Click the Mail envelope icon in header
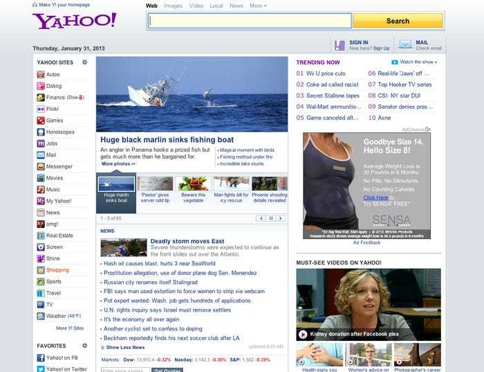Image resolution: width=484 pixels, height=372 pixels. click(x=405, y=44)
